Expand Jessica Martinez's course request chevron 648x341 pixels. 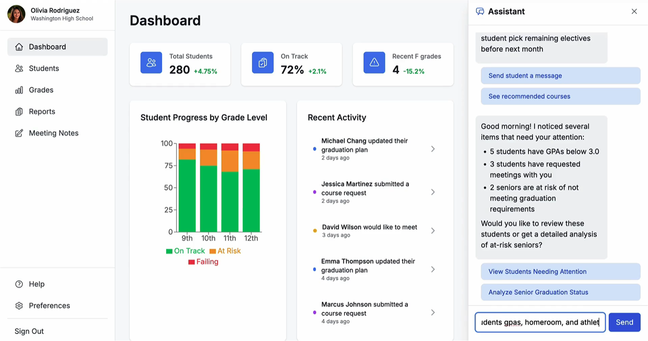(432, 192)
